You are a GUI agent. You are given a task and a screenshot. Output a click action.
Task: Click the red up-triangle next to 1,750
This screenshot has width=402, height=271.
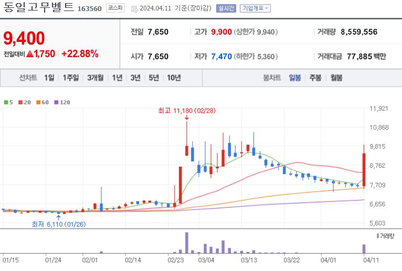30,54
